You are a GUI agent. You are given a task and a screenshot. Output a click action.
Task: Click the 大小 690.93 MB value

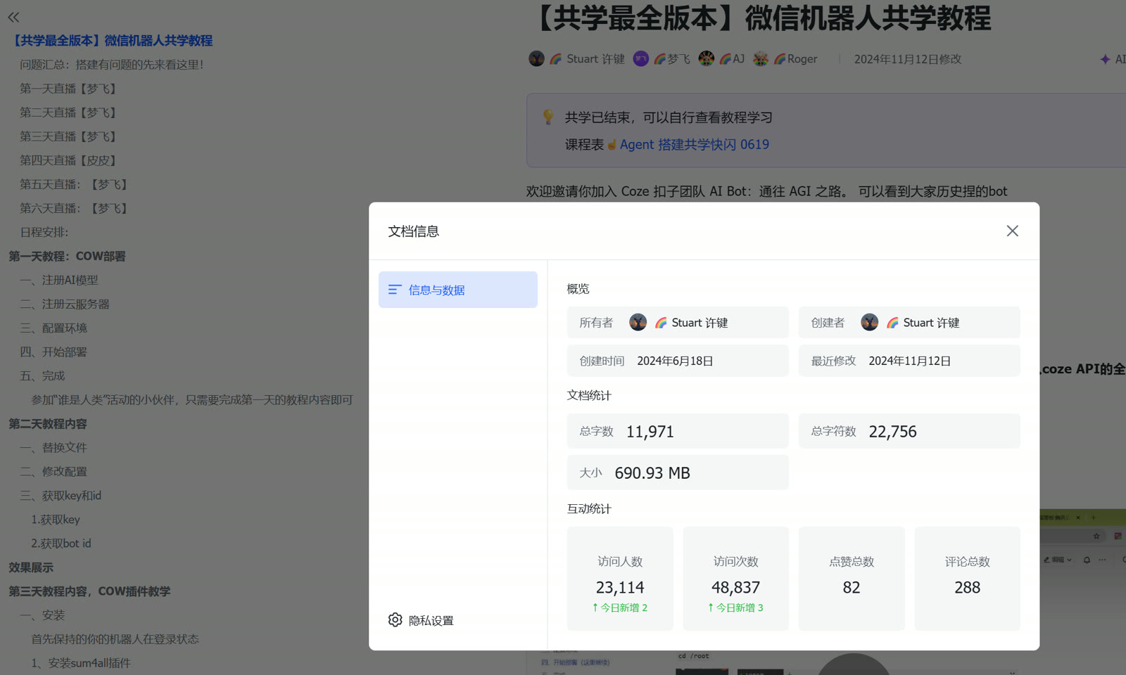[x=652, y=473]
